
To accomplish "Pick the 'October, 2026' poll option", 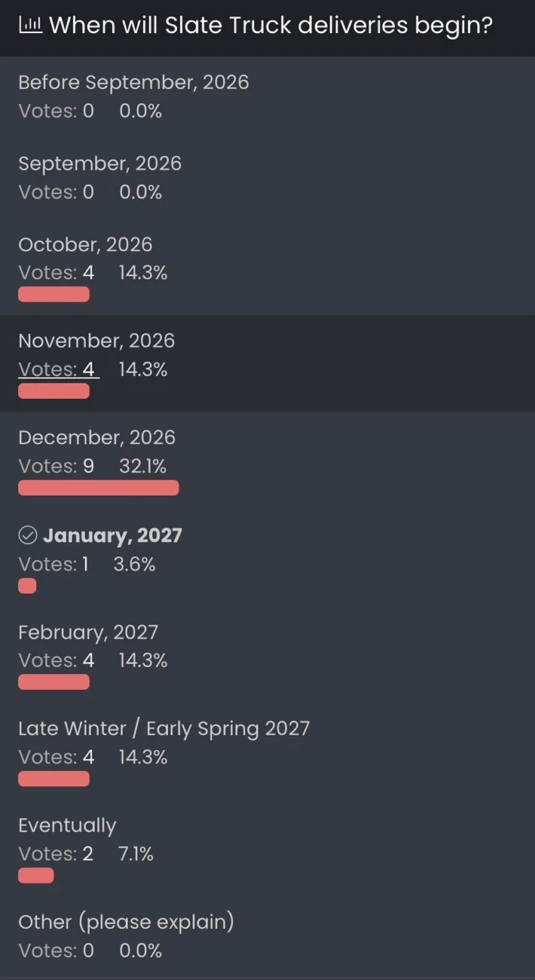I will point(85,245).
